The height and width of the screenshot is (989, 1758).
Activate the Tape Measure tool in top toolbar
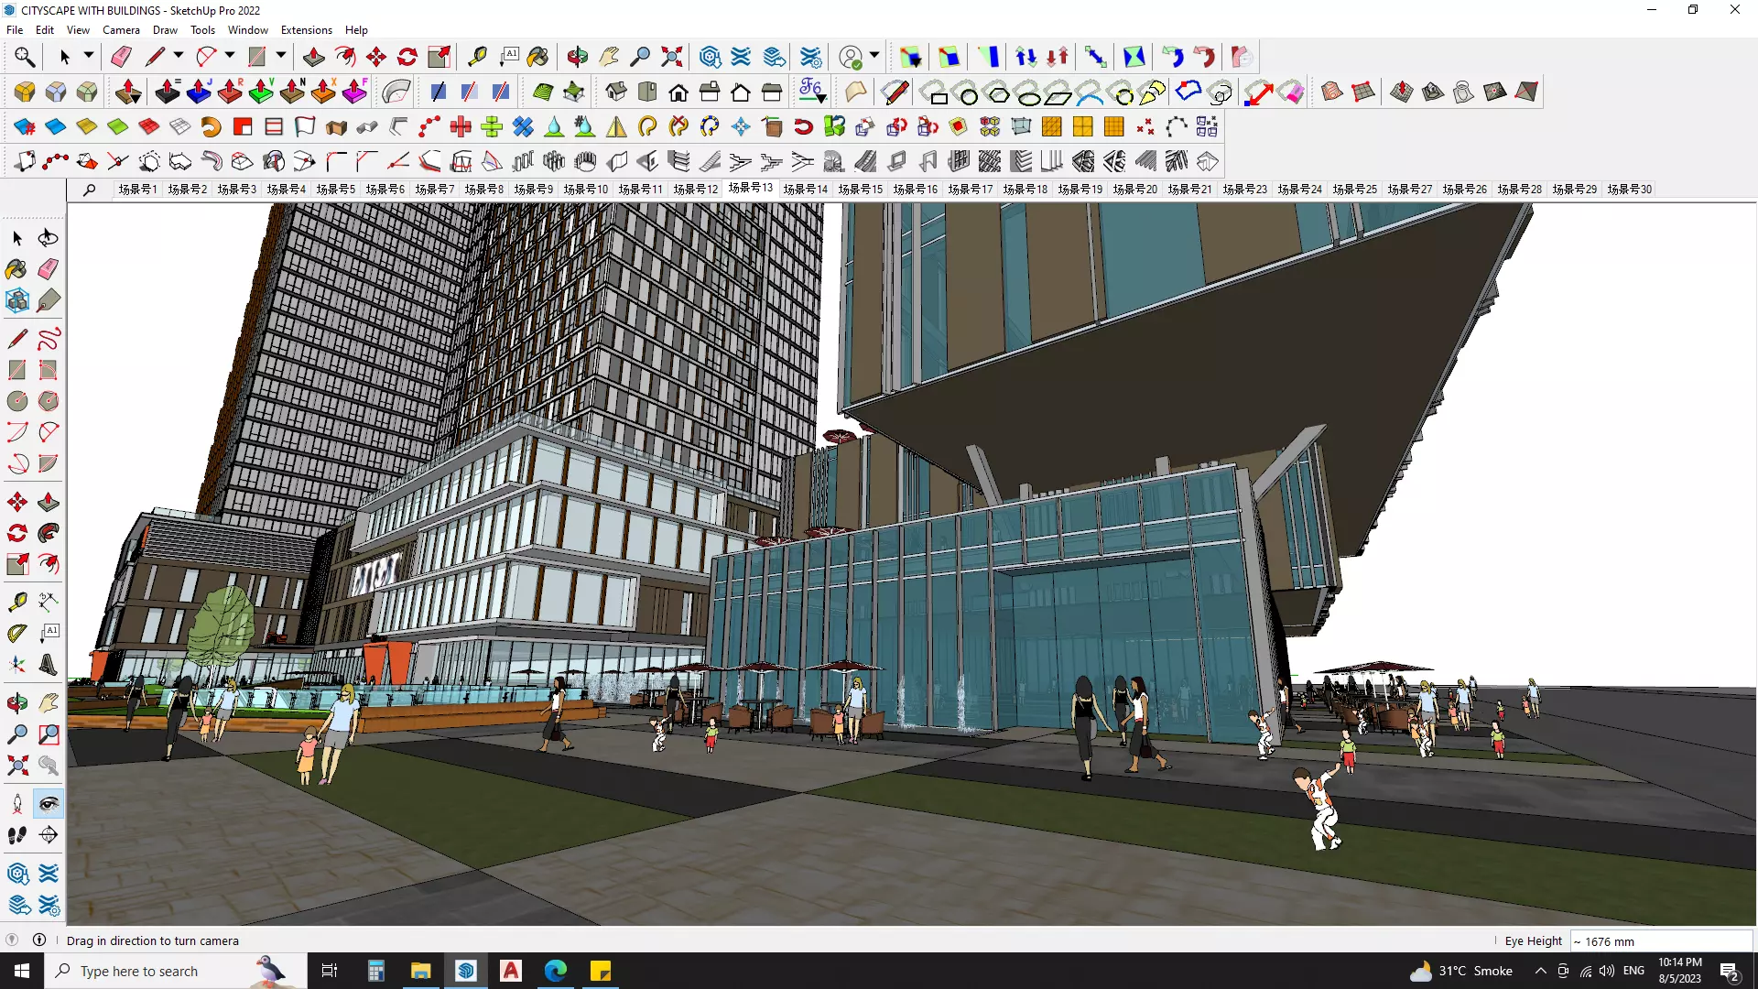click(476, 57)
